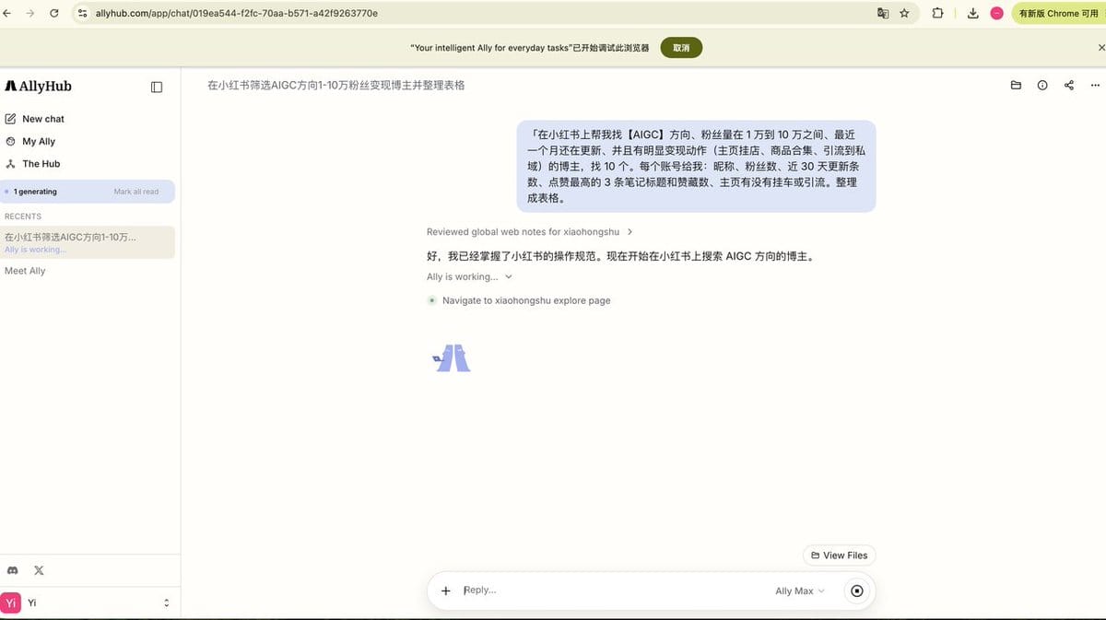Open the Yi account menu
This screenshot has width=1106, height=620.
[x=88, y=602]
